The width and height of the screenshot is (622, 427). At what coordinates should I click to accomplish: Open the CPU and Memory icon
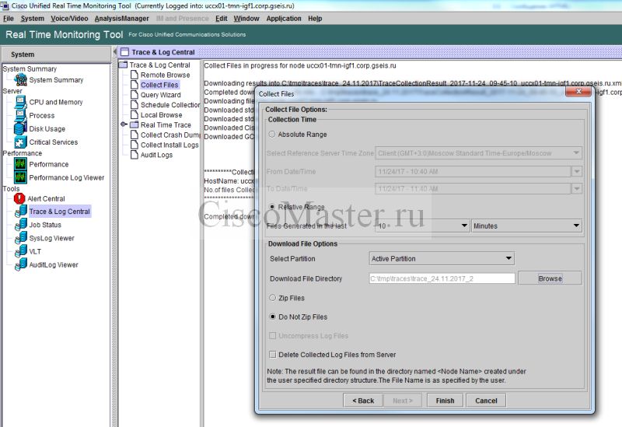click(x=21, y=102)
